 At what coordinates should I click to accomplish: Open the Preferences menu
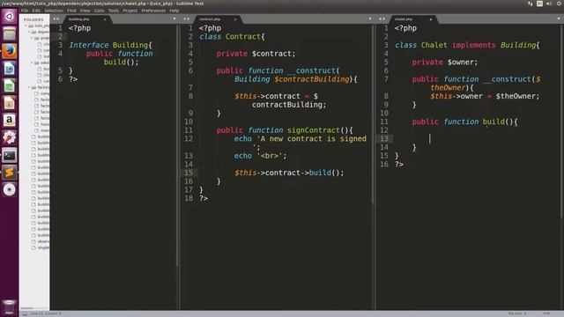pos(153,11)
